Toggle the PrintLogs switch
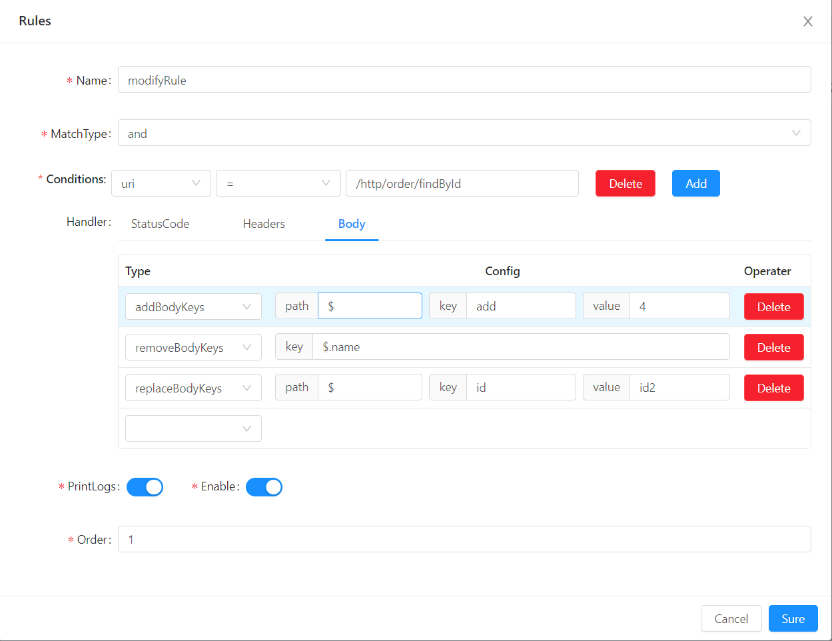The image size is (832, 641). pos(145,487)
